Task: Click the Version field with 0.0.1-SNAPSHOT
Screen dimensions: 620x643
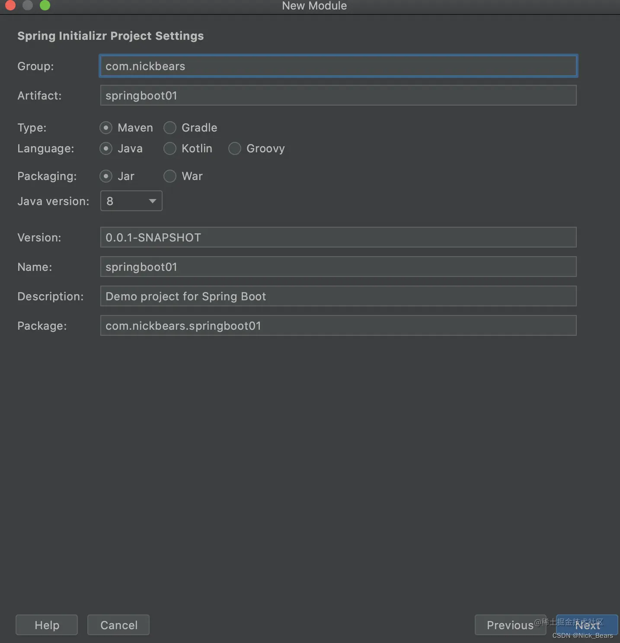Action: pyautogui.click(x=339, y=237)
